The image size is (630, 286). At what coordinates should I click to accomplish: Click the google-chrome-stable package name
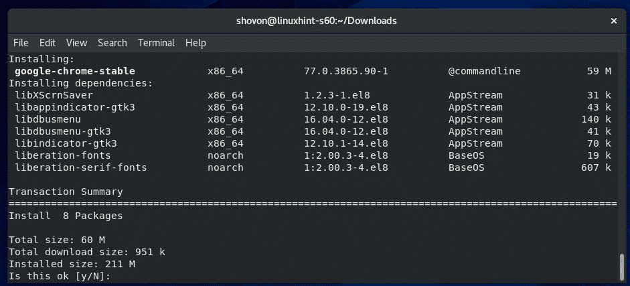click(74, 71)
